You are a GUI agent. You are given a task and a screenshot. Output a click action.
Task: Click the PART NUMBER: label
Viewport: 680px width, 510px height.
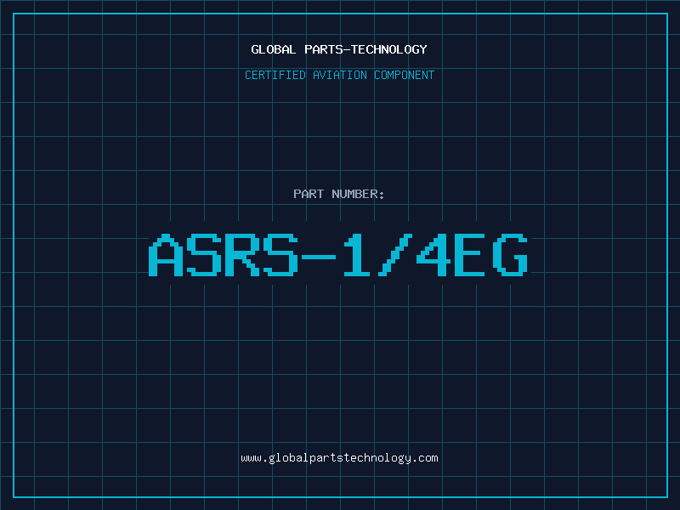[x=339, y=194]
